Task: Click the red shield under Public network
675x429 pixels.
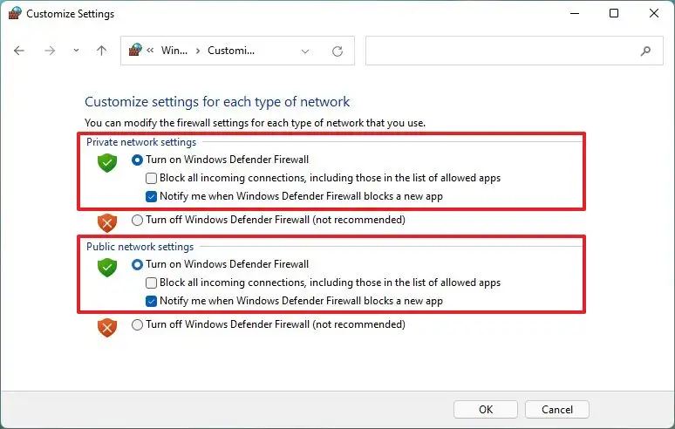Action: click(107, 328)
